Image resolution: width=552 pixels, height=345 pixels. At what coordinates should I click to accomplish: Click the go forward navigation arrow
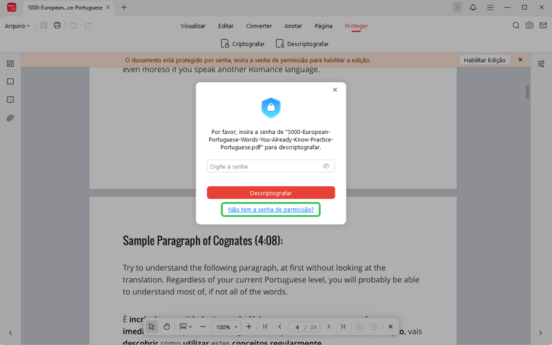[x=374, y=326]
